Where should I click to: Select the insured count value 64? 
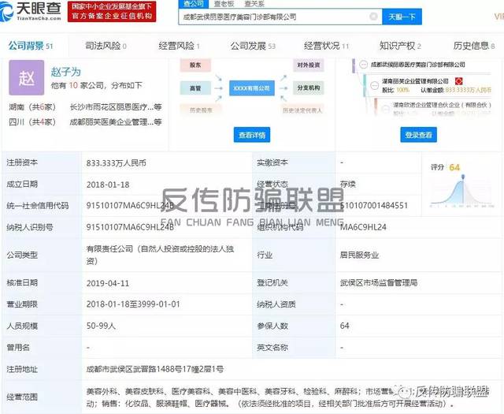tap(344, 326)
